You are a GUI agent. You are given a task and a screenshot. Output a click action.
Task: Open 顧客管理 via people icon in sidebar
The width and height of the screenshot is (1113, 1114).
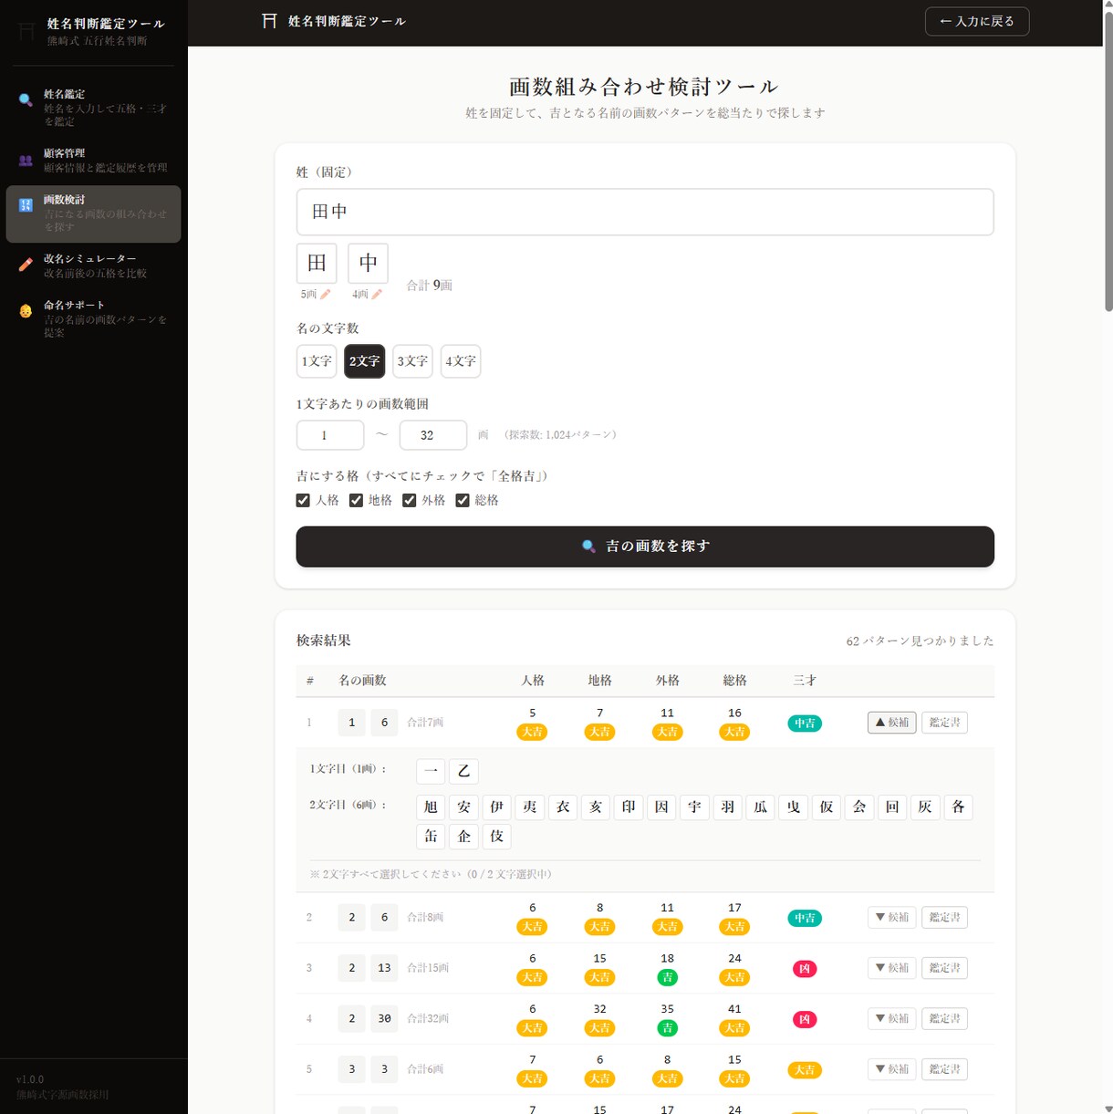[x=26, y=161]
